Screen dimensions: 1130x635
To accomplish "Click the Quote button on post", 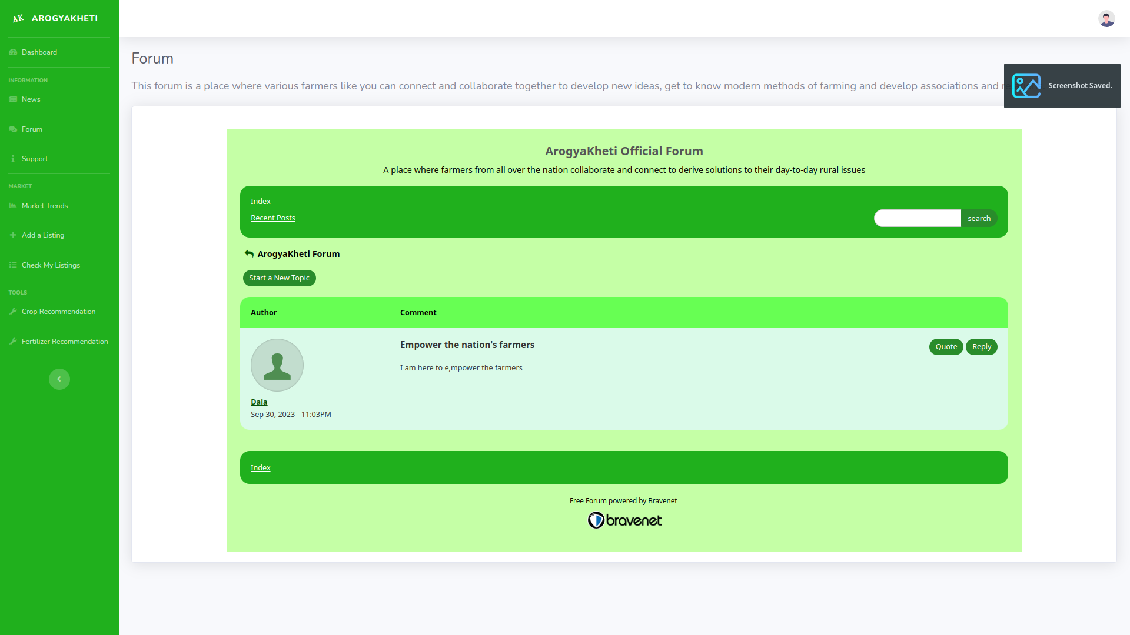I will [946, 347].
